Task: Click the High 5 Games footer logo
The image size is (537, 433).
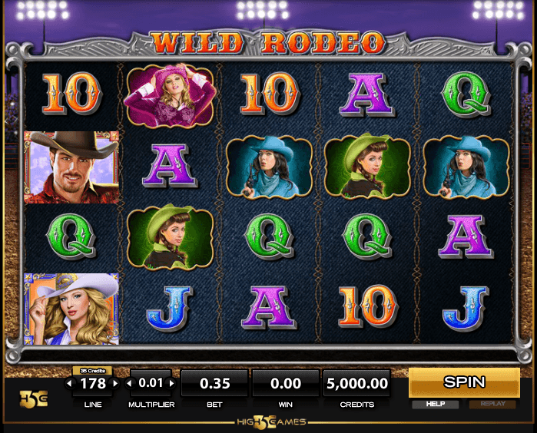Action: pyautogui.click(x=271, y=422)
